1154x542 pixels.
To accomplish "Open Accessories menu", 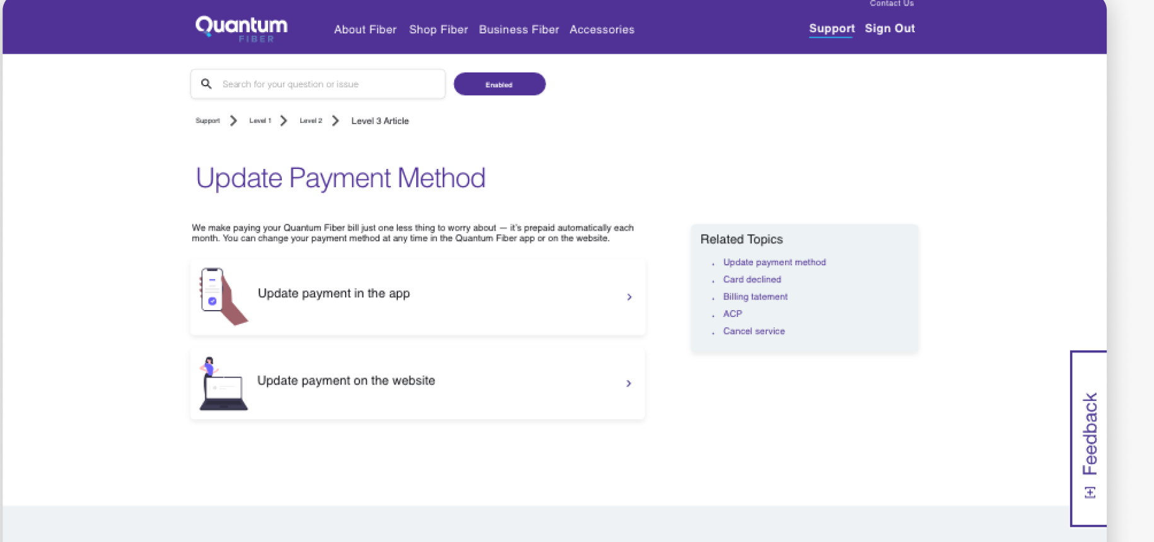I will click(602, 30).
